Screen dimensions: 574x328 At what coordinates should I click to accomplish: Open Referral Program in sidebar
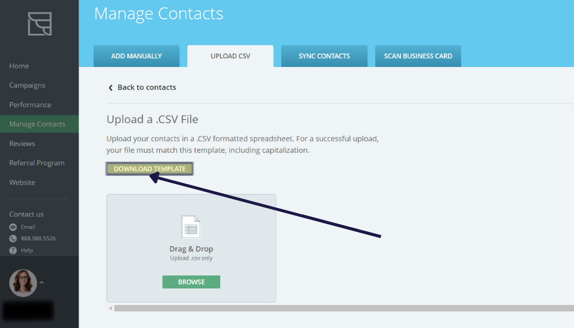click(x=37, y=163)
